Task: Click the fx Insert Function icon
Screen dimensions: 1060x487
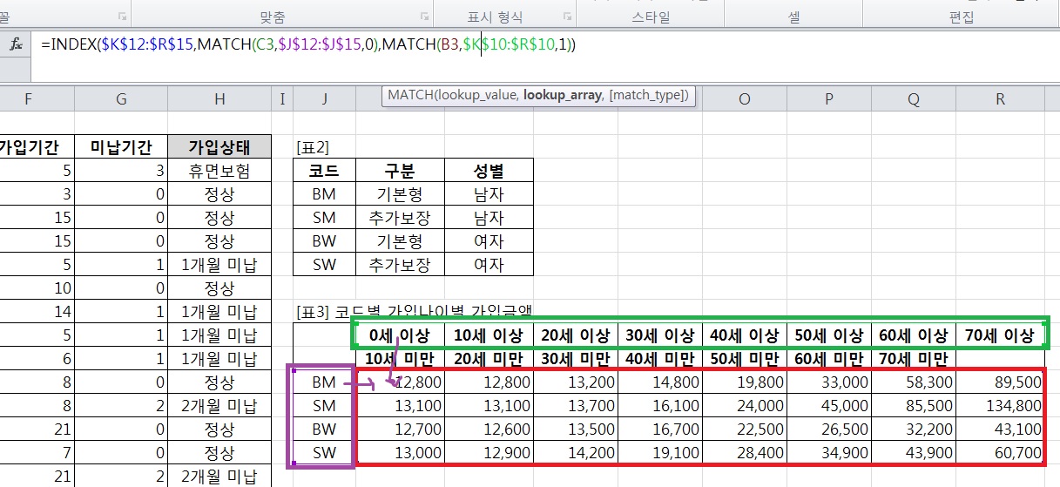Action: [16, 44]
